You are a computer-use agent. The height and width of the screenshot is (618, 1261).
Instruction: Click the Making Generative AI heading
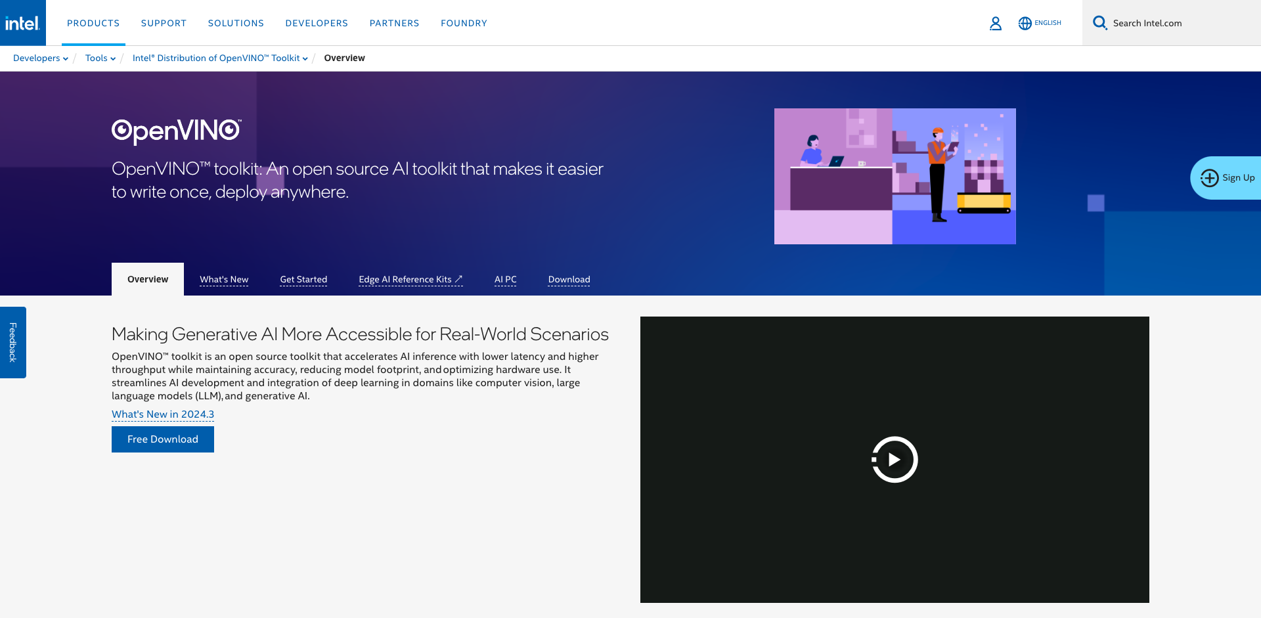point(360,334)
